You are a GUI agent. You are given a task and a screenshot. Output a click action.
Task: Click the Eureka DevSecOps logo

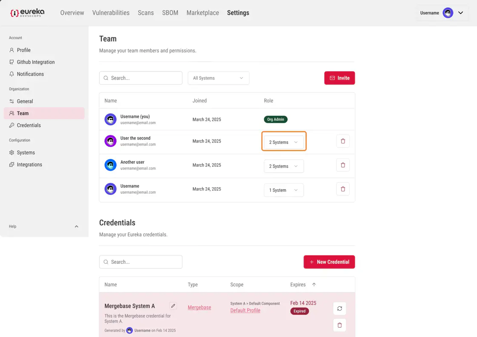[x=27, y=13]
